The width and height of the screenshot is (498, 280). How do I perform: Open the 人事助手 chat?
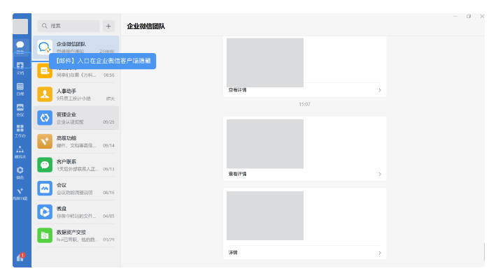pos(76,94)
